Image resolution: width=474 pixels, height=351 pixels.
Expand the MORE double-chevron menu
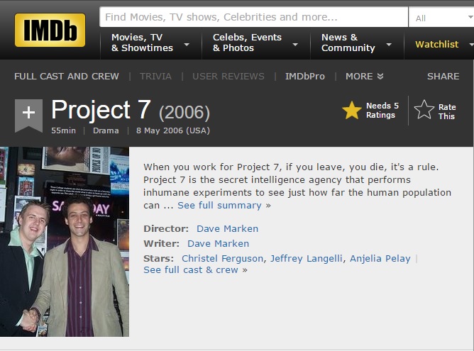[364, 76]
